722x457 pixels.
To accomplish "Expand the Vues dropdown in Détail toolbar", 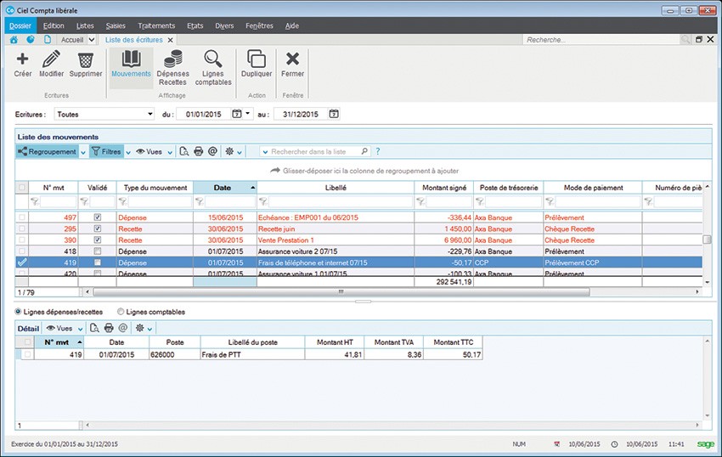I will click(80, 329).
